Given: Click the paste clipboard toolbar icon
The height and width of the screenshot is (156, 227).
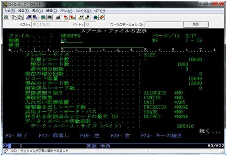Looking at the screenshot, I should (21, 17).
